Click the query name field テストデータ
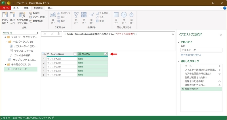The image size is (227, 120). (x=201, y=50)
